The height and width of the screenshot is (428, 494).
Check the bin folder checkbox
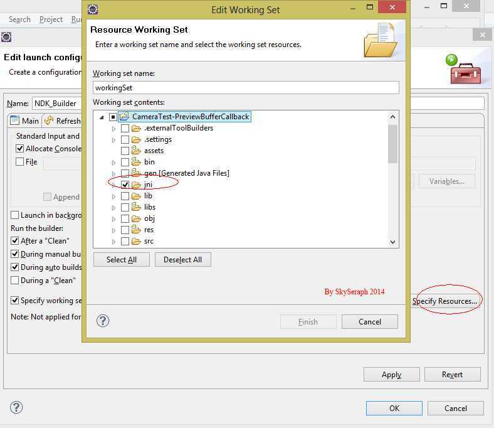(x=125, y=163)
